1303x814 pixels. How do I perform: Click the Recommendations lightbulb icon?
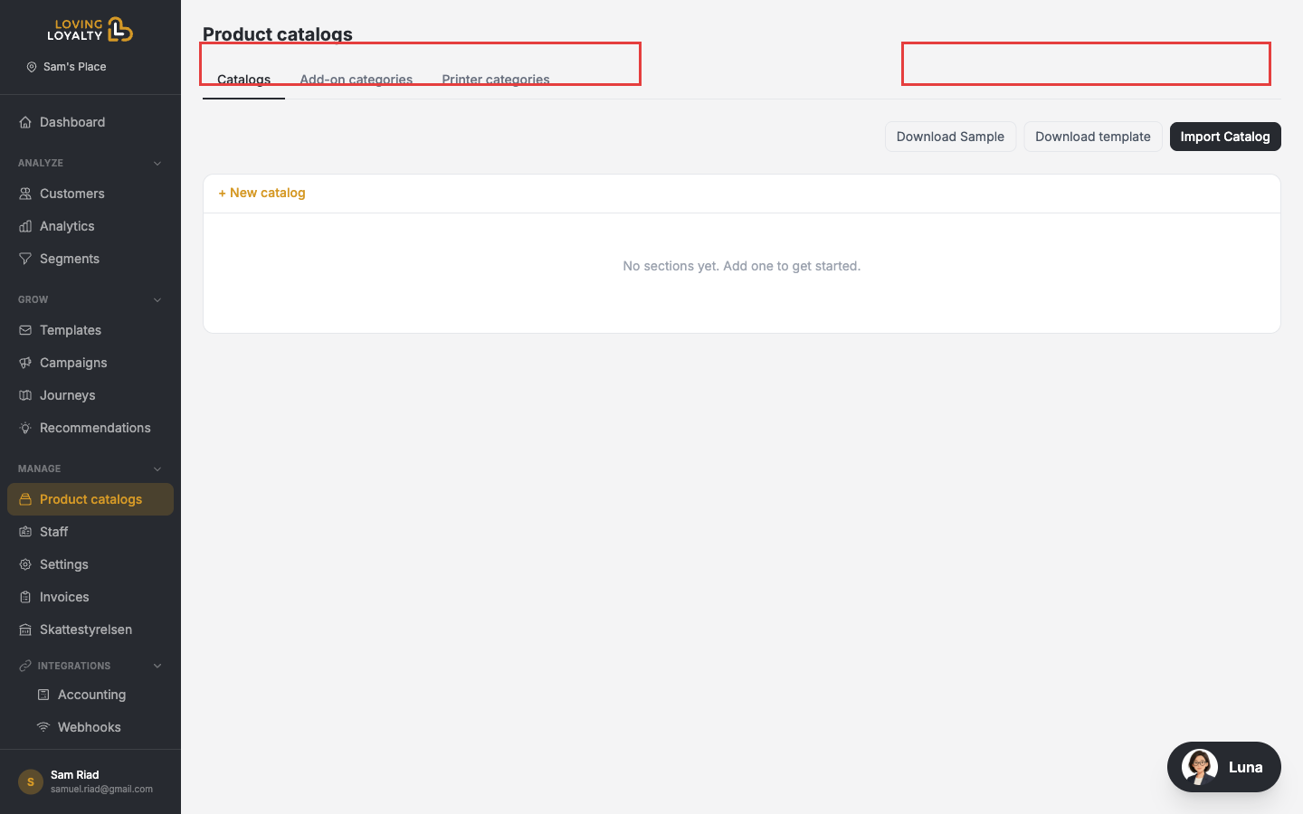[25, 428]
